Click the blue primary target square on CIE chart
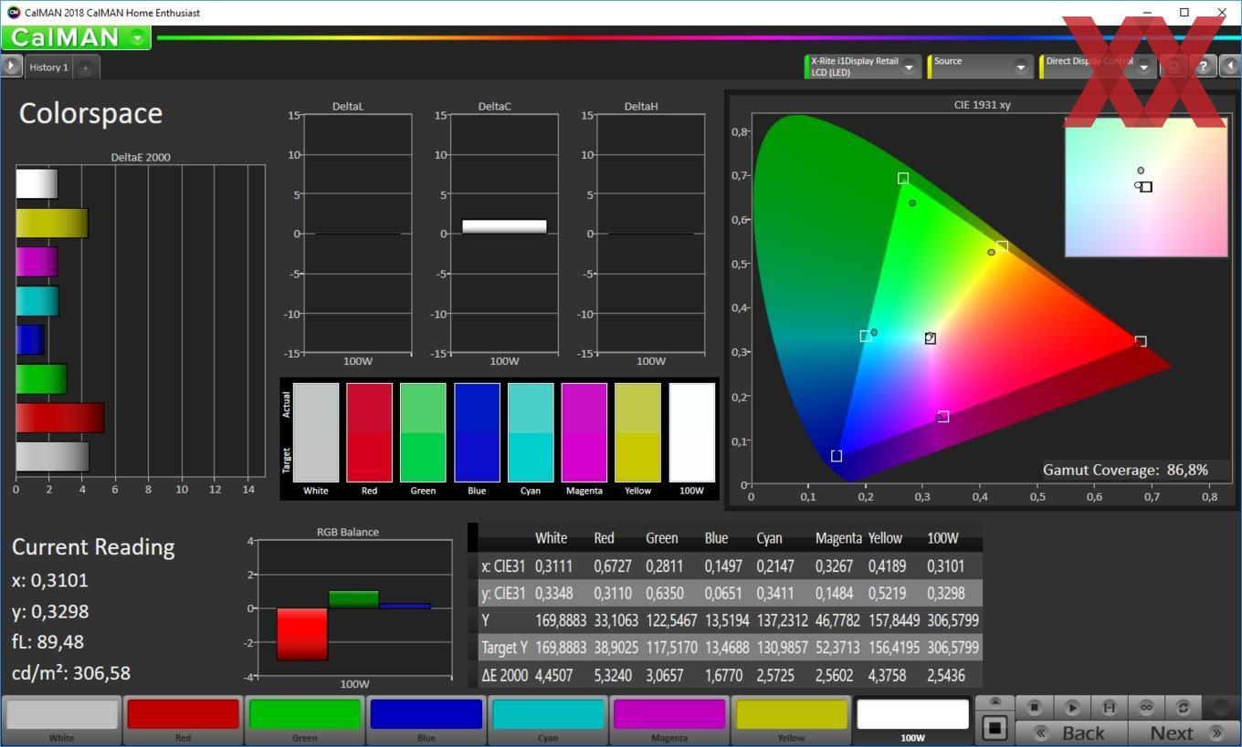 (x=837, y=456)
